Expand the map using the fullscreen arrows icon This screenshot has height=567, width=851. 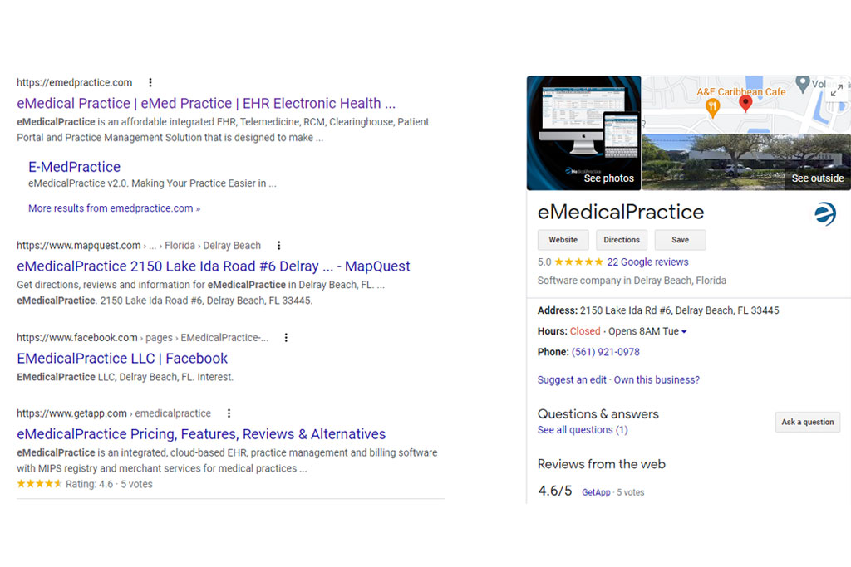(837, 90)
